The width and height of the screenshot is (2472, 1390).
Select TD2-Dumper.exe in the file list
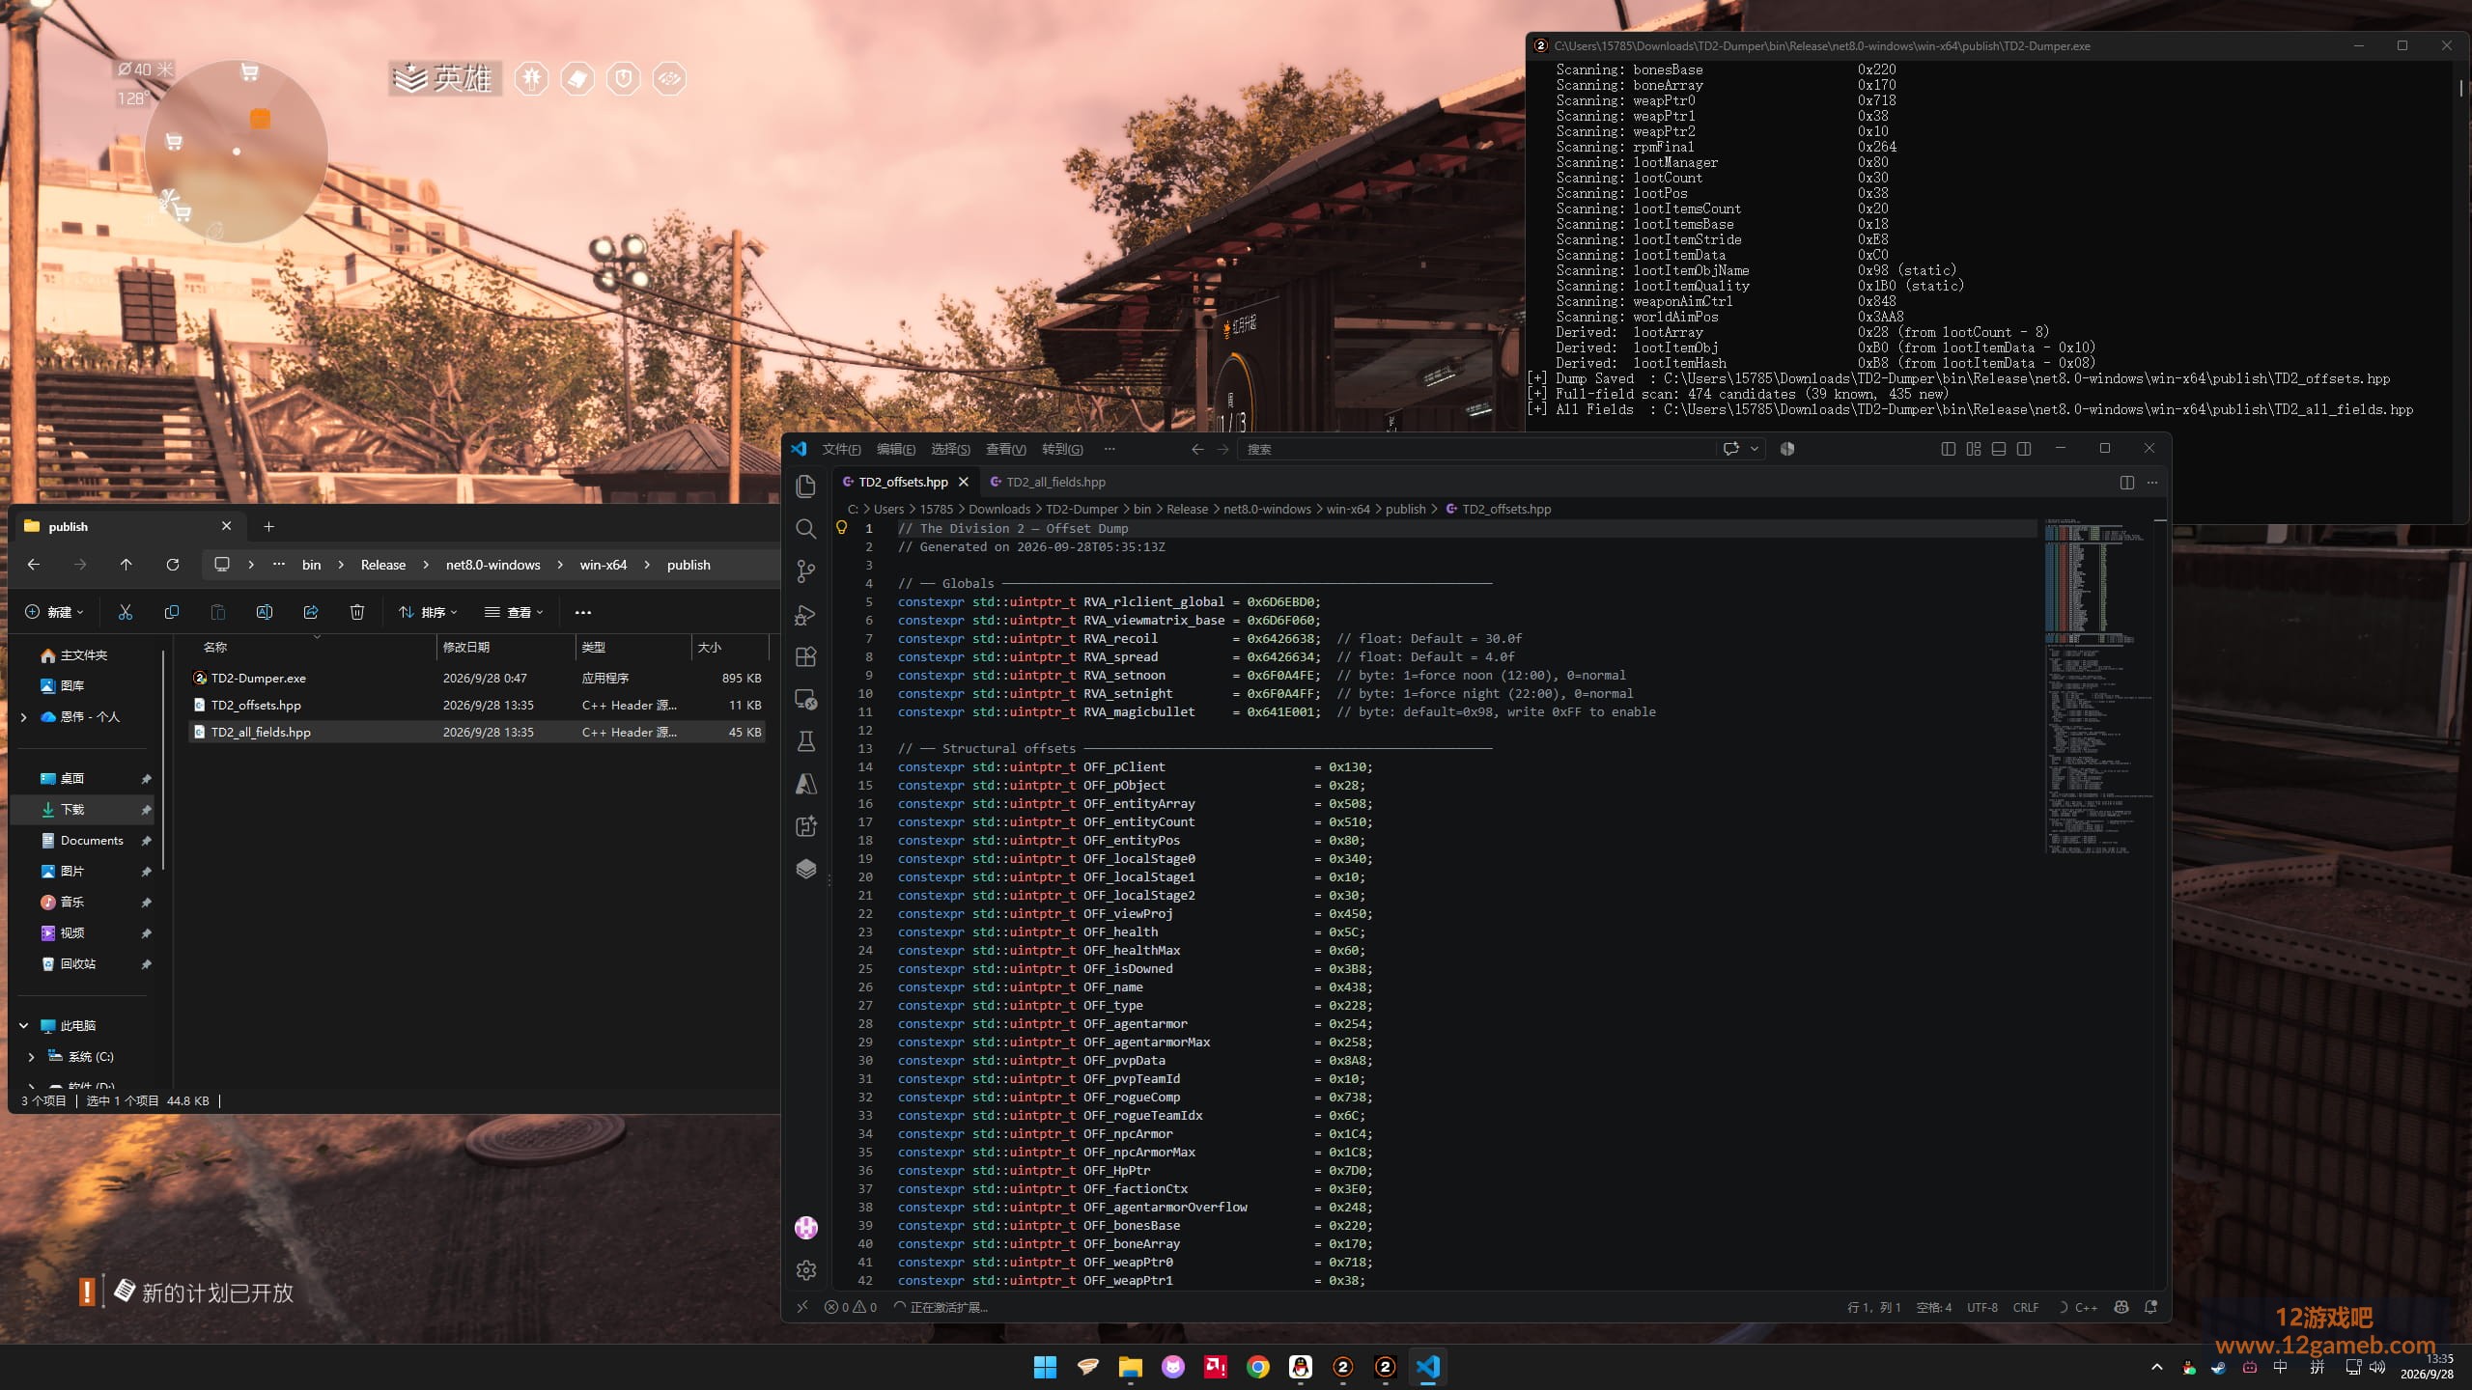pos(476,678)
